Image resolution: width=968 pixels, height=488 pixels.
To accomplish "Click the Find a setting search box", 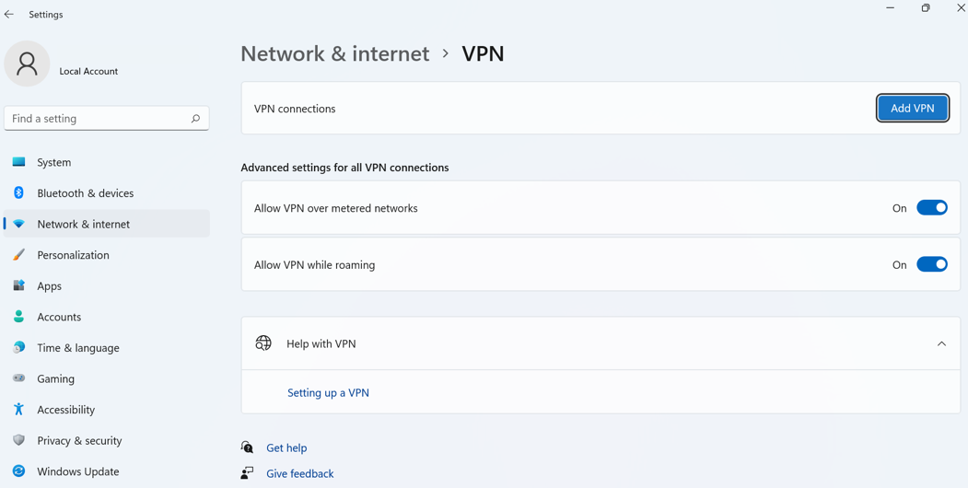I will click(97, 119).
